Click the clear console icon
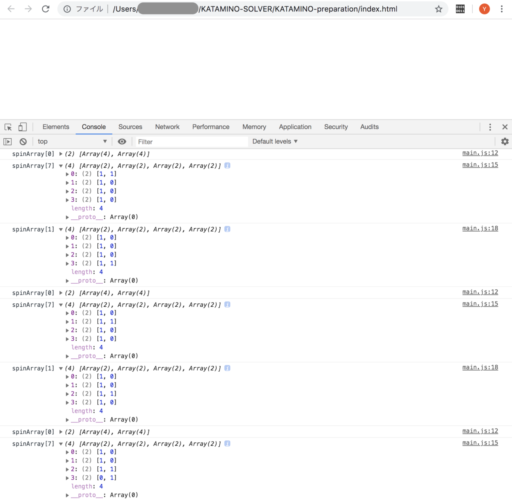This screenshot has width=512, height=500. (23, 141)
